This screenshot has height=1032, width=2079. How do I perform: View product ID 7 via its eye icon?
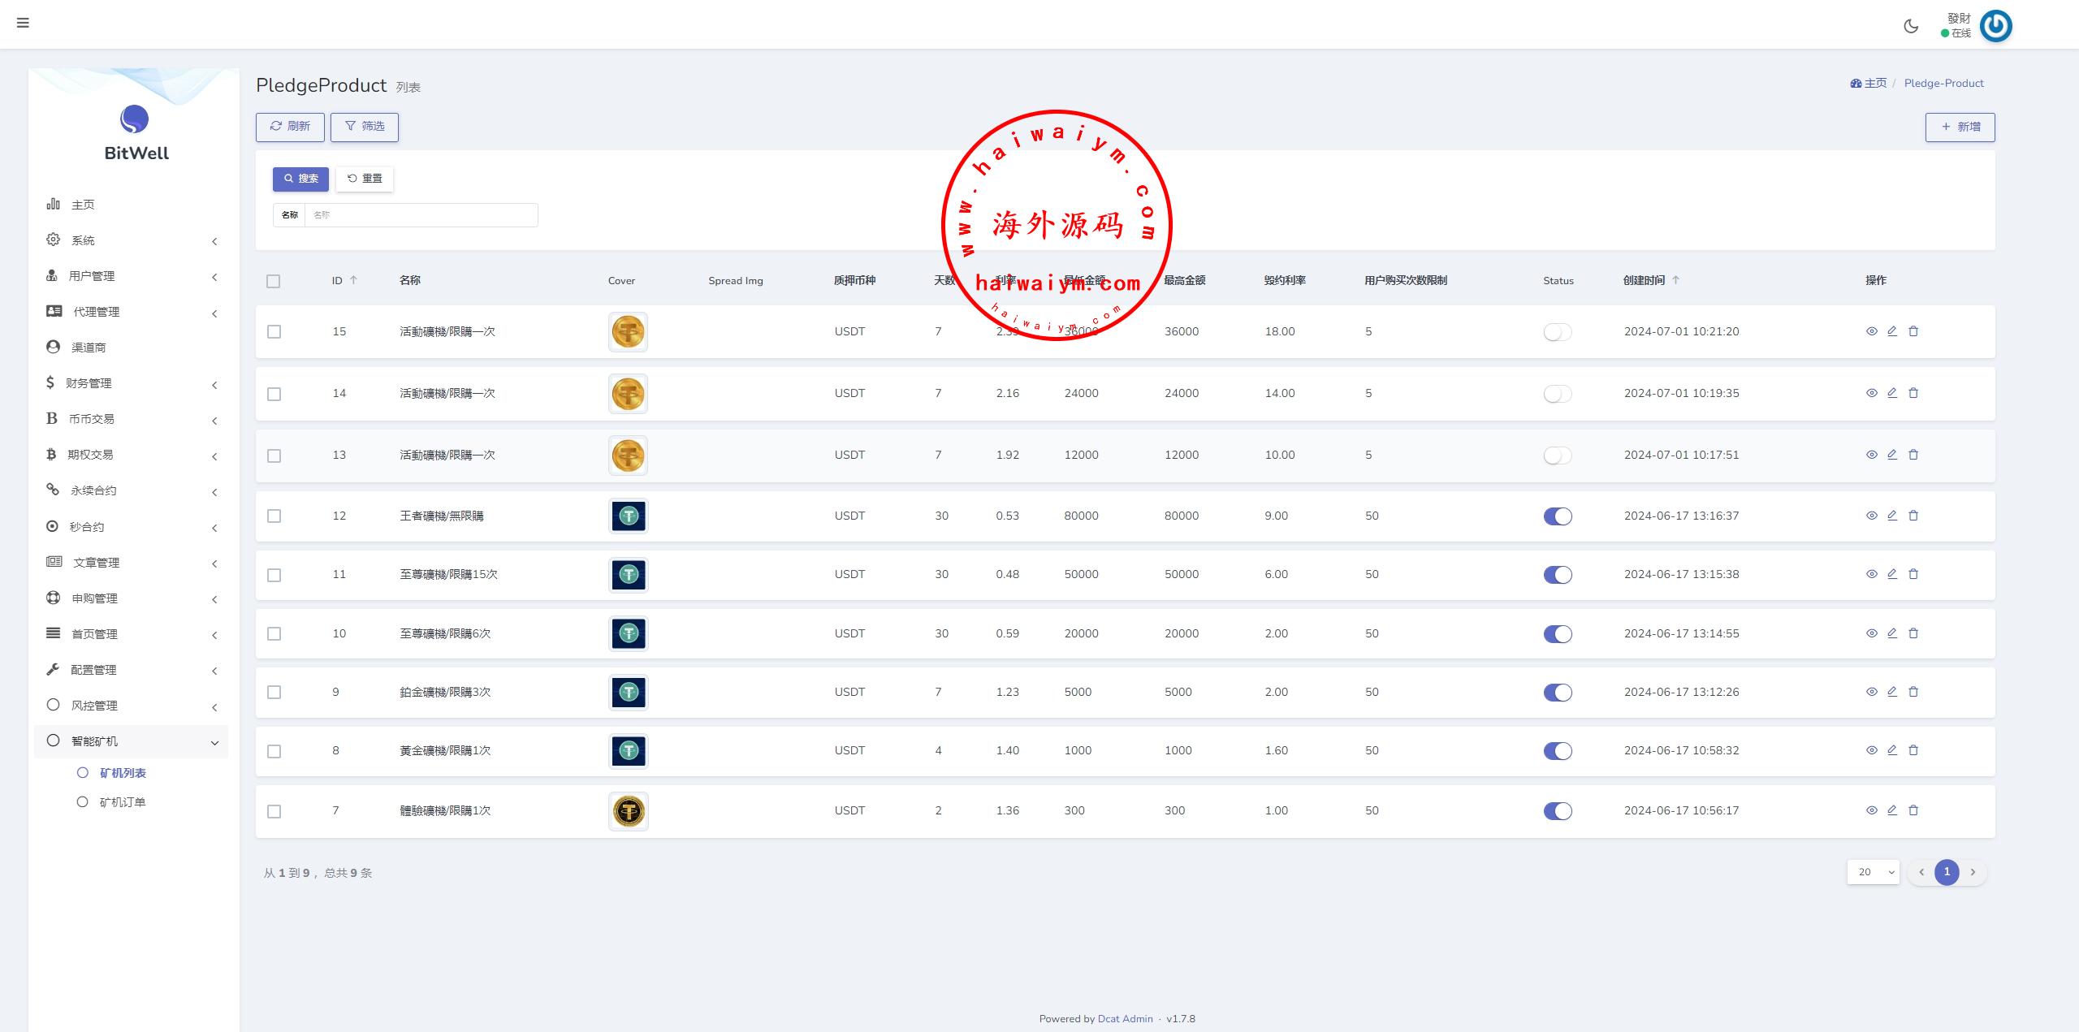(x=1871, y=810)
